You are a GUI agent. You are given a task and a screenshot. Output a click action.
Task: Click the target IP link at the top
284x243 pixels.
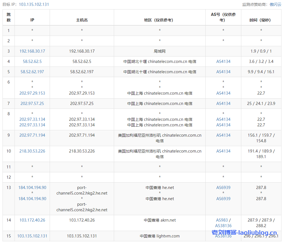[x=34, y=4]
